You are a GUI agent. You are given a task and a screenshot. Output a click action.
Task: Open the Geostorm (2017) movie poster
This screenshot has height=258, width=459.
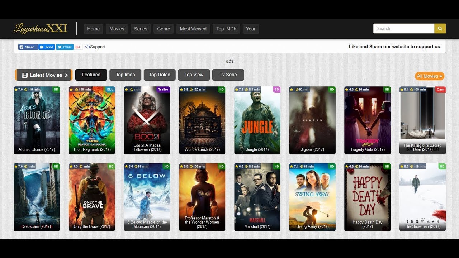pos(37,197)
